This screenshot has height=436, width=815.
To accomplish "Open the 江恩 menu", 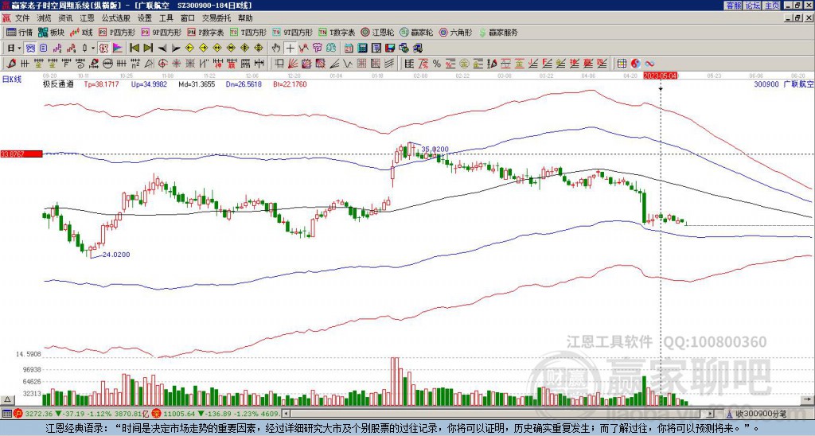I will [87, 18].
